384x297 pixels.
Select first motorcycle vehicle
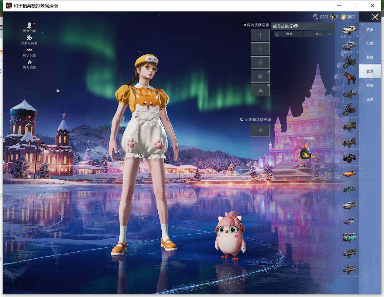349,62
